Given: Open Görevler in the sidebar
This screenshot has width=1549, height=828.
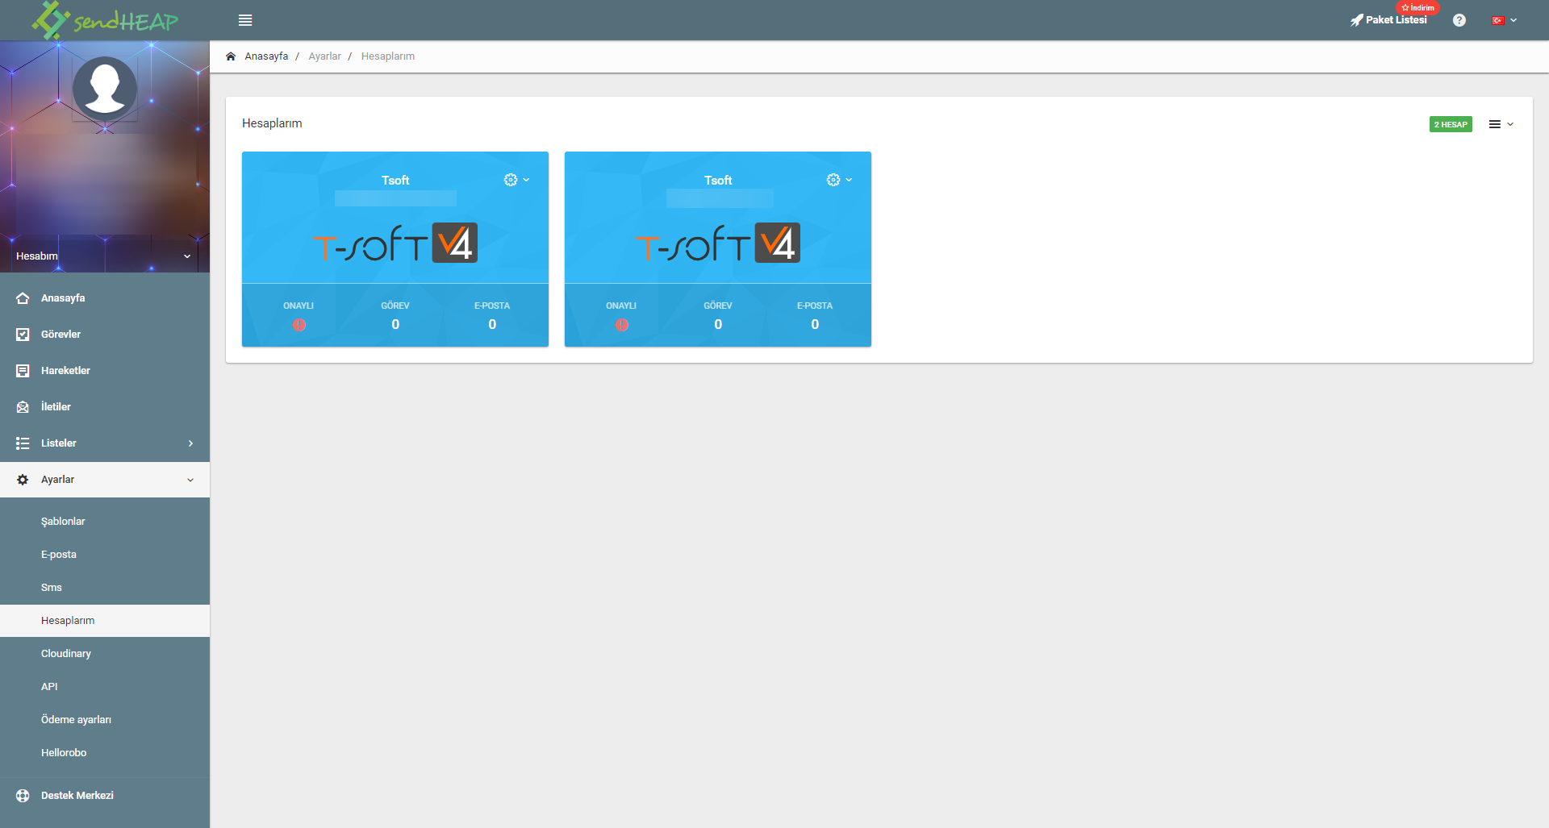Looking at the screenshot, I should pos(105,335).
